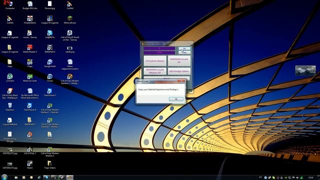
Task: Click OK in the message dialog
Action: pyautogui.click(x=176, y=99)
